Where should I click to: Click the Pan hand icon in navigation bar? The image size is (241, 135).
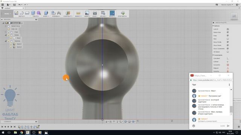pos(114,121)
